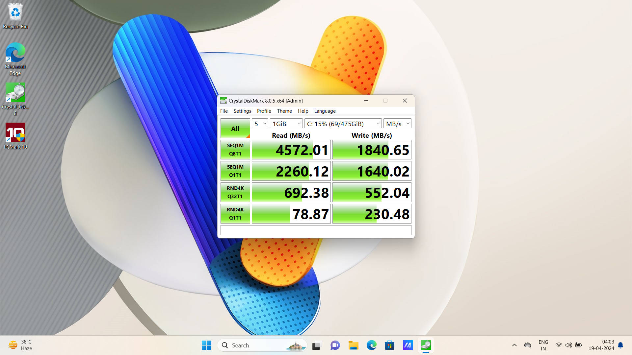The height and width of the screenshot is (355, 632).
Task: Click File Explorer icon in taskbar
Action: pyautogui.click(x=353, y=345)
